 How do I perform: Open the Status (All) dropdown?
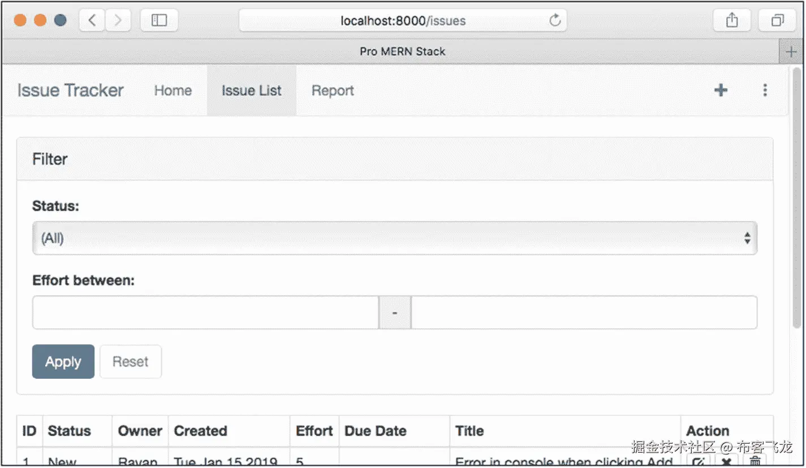point(395,239)
